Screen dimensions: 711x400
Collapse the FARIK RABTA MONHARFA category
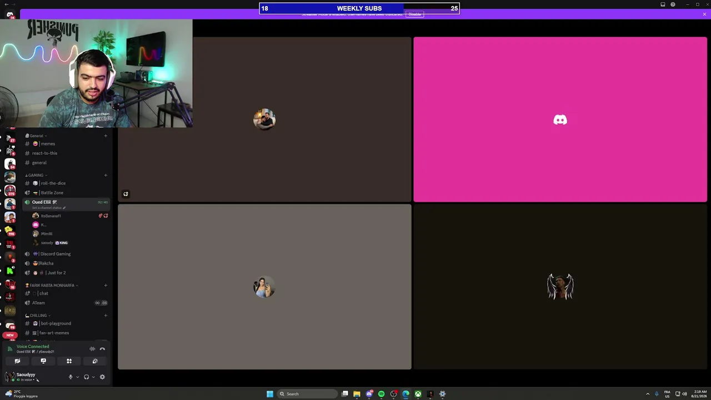(52, 286)
